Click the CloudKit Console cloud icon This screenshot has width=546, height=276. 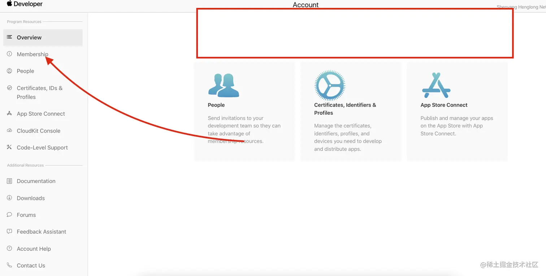pos(9,130)
